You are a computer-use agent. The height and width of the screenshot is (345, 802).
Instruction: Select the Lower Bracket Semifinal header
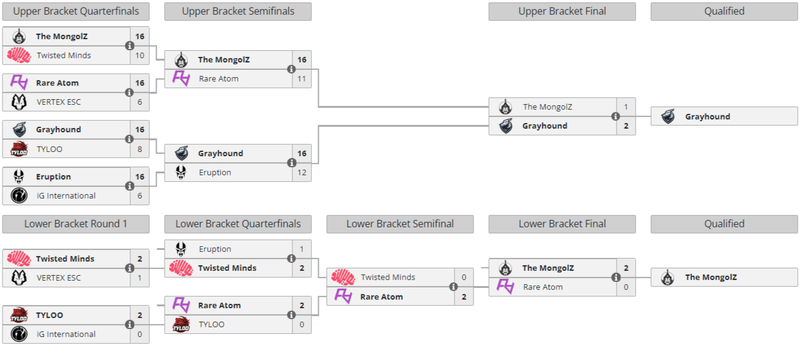point(400,224)
